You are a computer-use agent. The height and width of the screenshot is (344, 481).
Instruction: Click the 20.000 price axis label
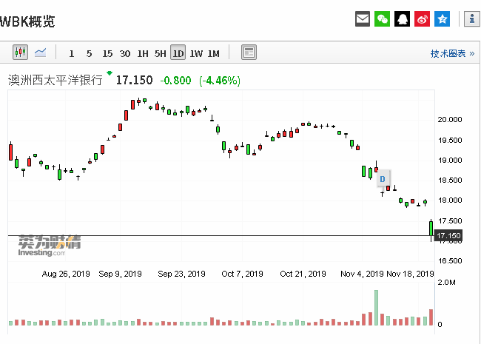click(x=450, y=120)
